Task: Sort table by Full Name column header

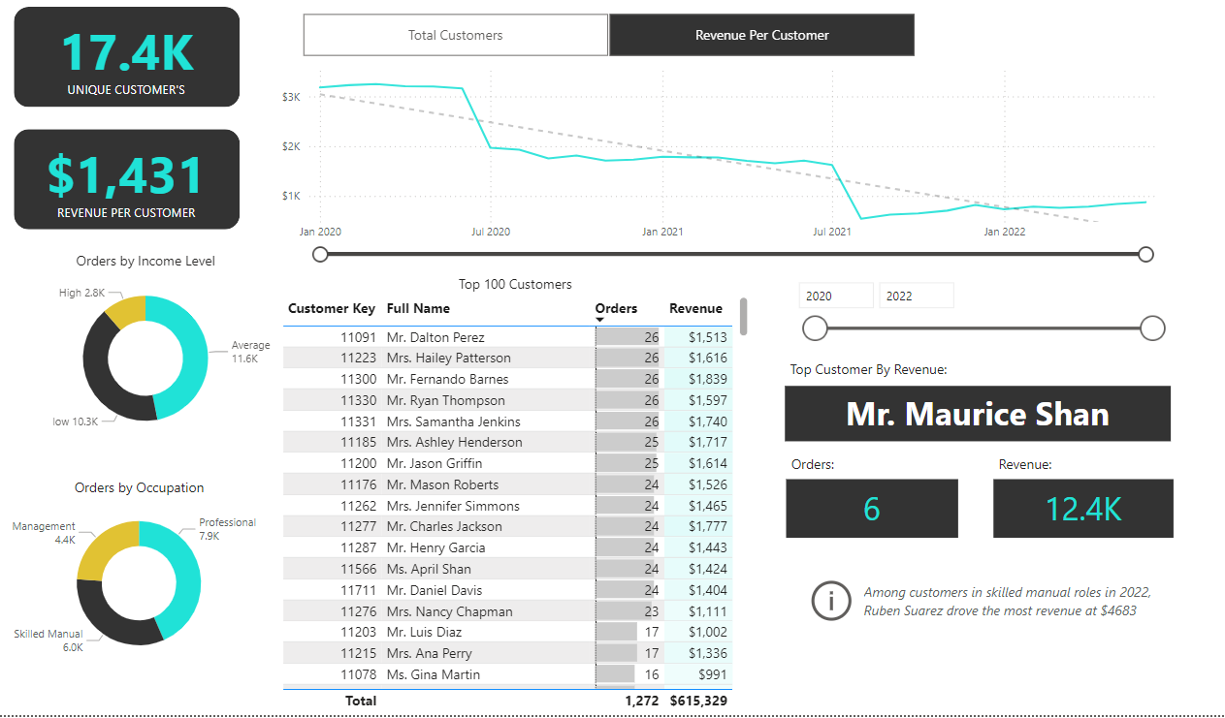Action: [x=418, y=308]
